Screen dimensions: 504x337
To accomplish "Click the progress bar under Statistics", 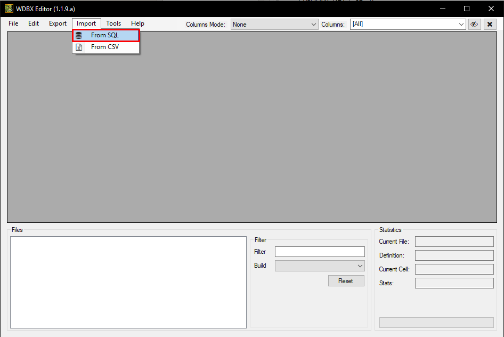I will tap(436, 323).
